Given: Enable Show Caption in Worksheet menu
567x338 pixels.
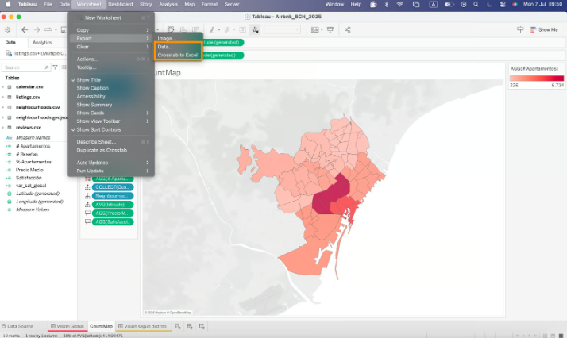Looking at the screenshot, I should [91, 88].
